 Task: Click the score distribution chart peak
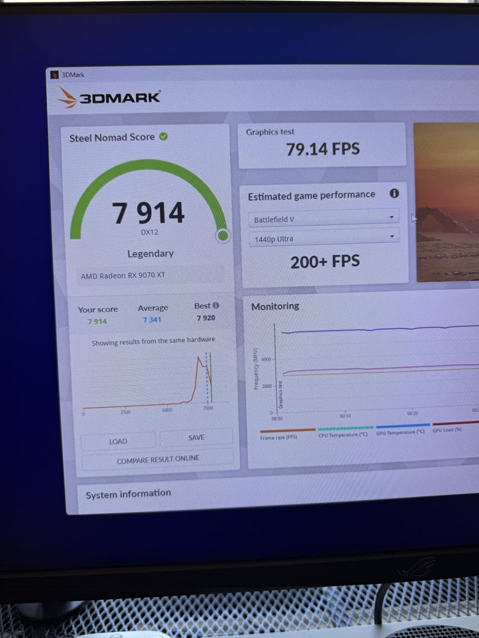pyautogui.click(x=198, y=357)
